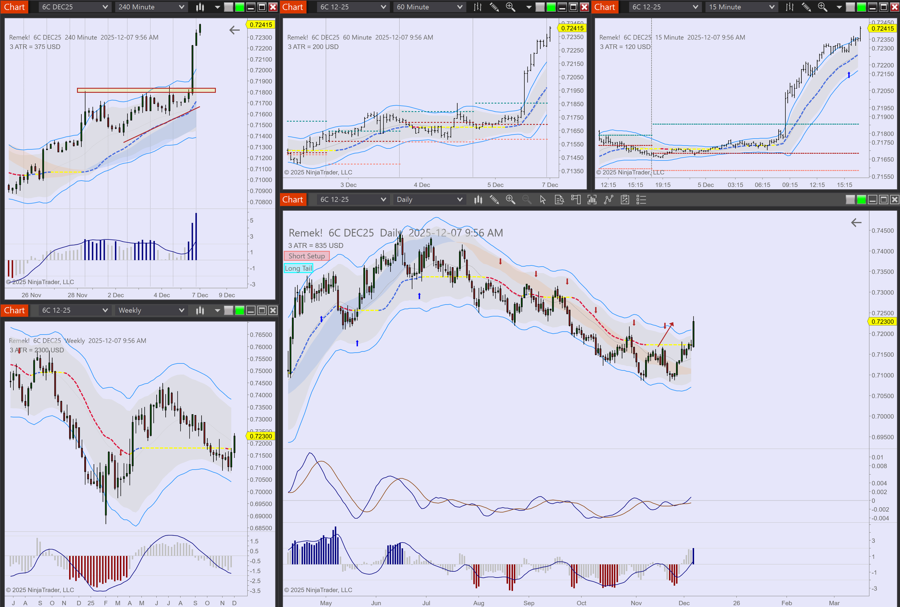Click the 0.72415 price marker in 240 Minute chart
This screenshot has height=607, width=900.
(x=261, y=25)
